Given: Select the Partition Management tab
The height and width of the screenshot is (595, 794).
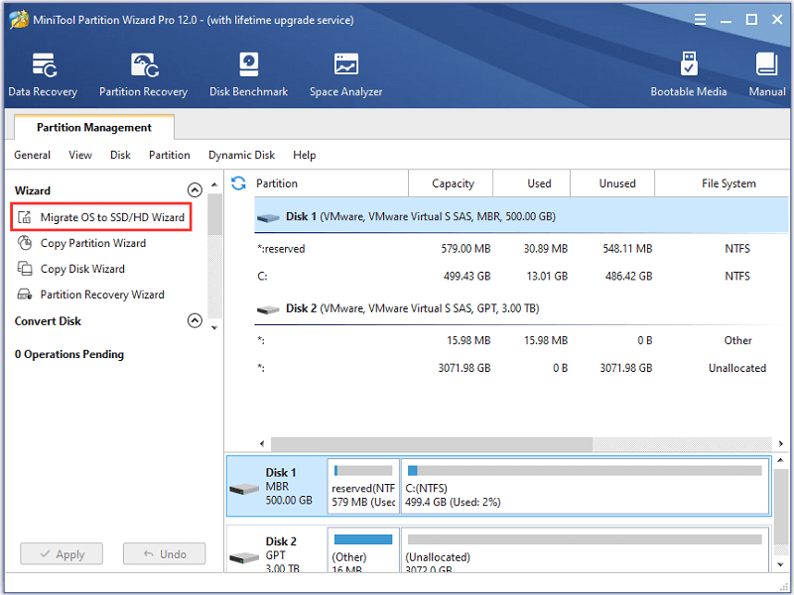Looking at the screenshot, I should pos(94,127).
